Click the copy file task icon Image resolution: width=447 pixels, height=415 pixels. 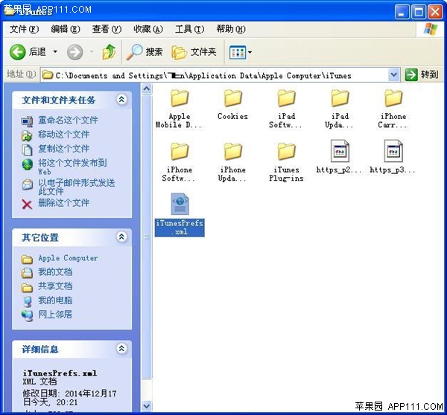point(27,149)
